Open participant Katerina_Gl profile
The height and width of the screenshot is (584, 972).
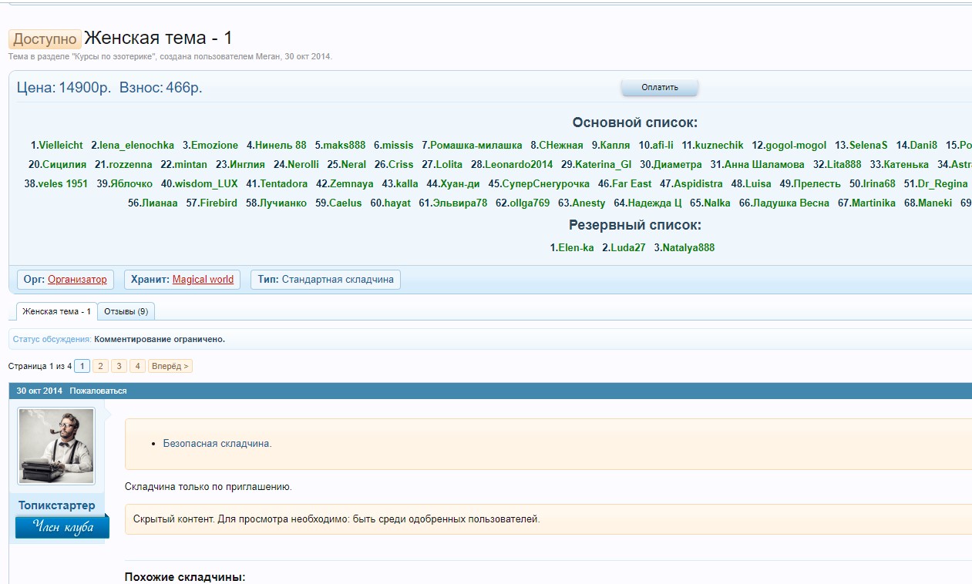(604, 164)
